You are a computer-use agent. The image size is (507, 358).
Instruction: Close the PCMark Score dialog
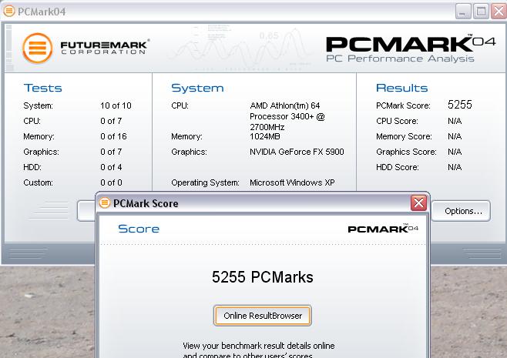point(418,203)
